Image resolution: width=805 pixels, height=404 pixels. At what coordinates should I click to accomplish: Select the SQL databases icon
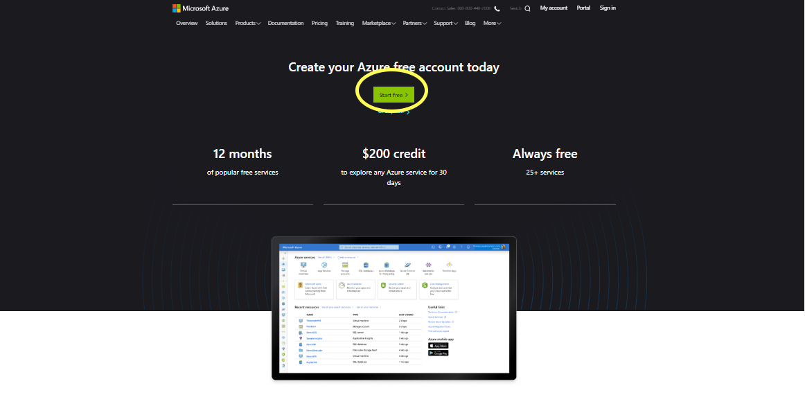(366, 264)
